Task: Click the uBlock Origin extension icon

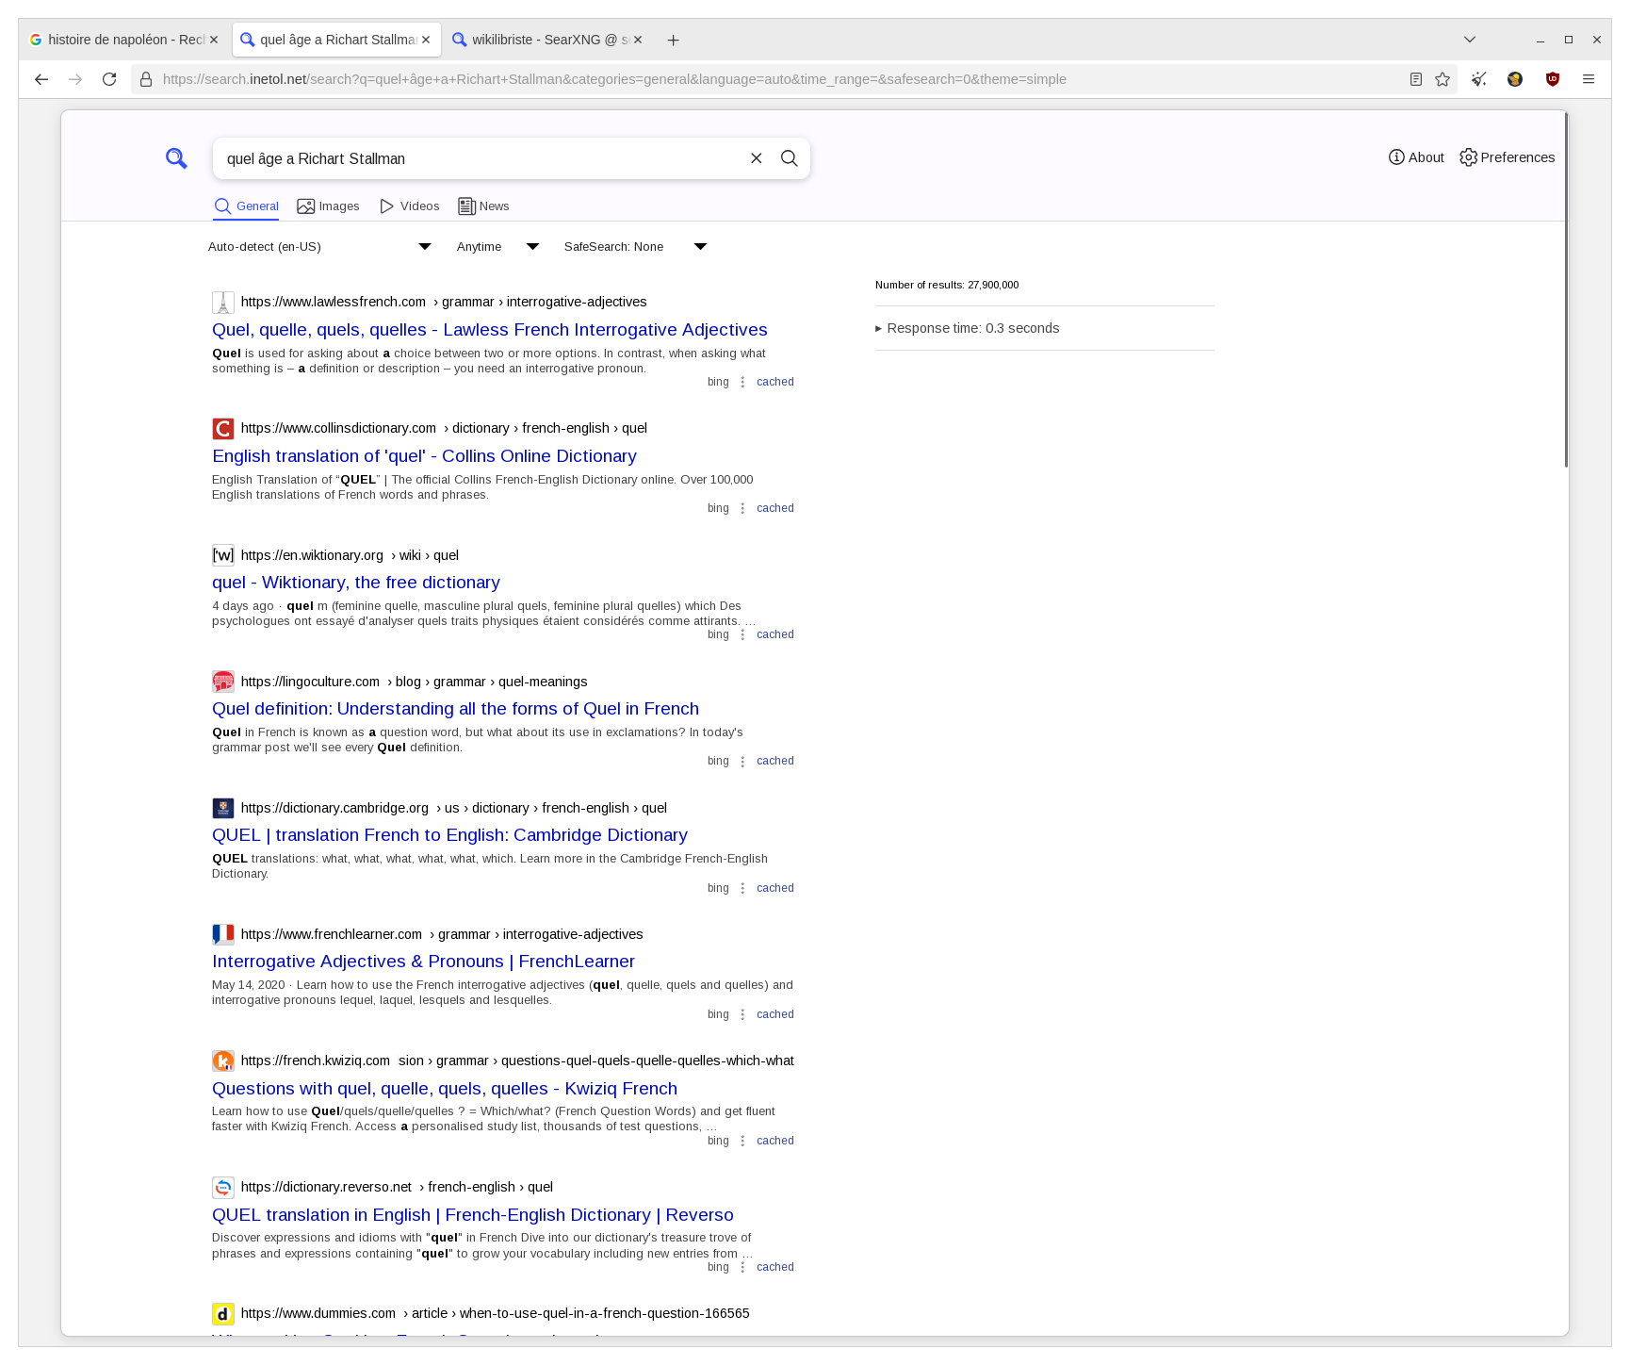Action: [x=1553, y=79]
